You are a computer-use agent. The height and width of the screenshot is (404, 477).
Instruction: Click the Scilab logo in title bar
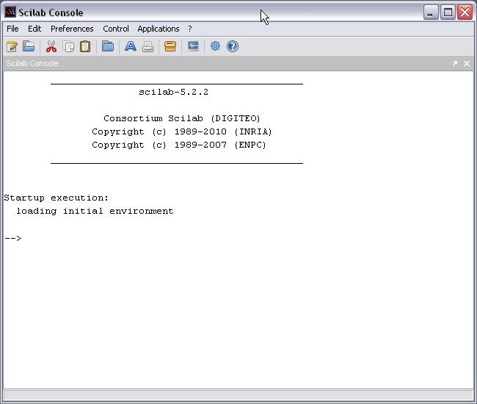(x=10, y=12)
